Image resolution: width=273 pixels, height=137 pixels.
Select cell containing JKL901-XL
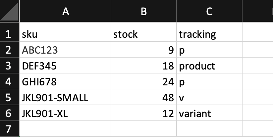[65, 113]
